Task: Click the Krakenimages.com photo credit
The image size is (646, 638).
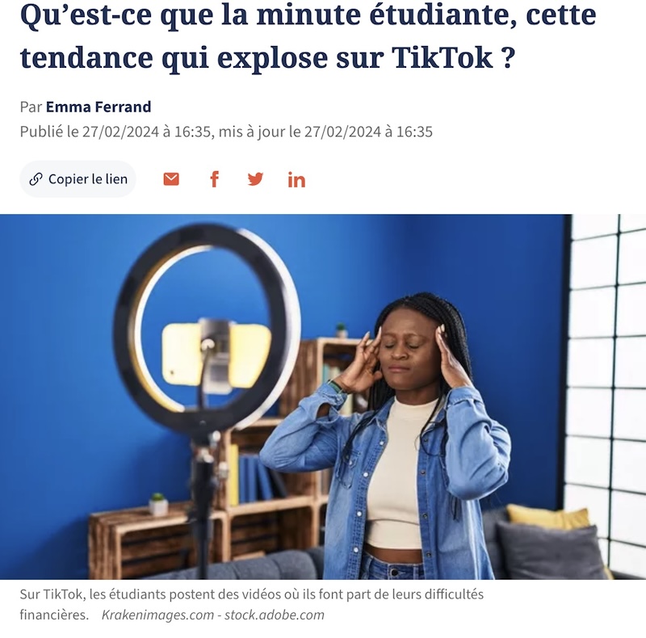Action: pos(157,615)
